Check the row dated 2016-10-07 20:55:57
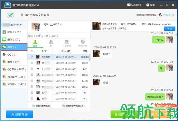The image size is (178, 121). click(32, 81)
